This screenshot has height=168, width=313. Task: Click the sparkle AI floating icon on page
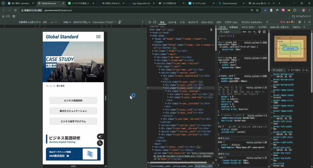100,136
